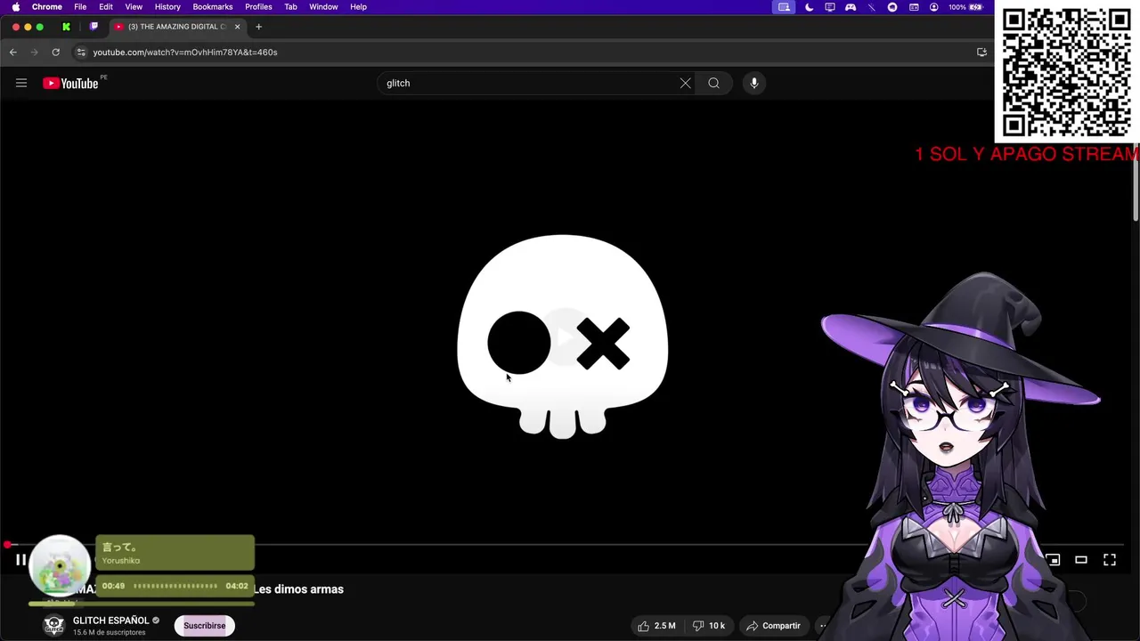The height and width of the screenshot is (641, 1140).
Task: Enable miniplayer mode icon
Action: [1053, 560]
